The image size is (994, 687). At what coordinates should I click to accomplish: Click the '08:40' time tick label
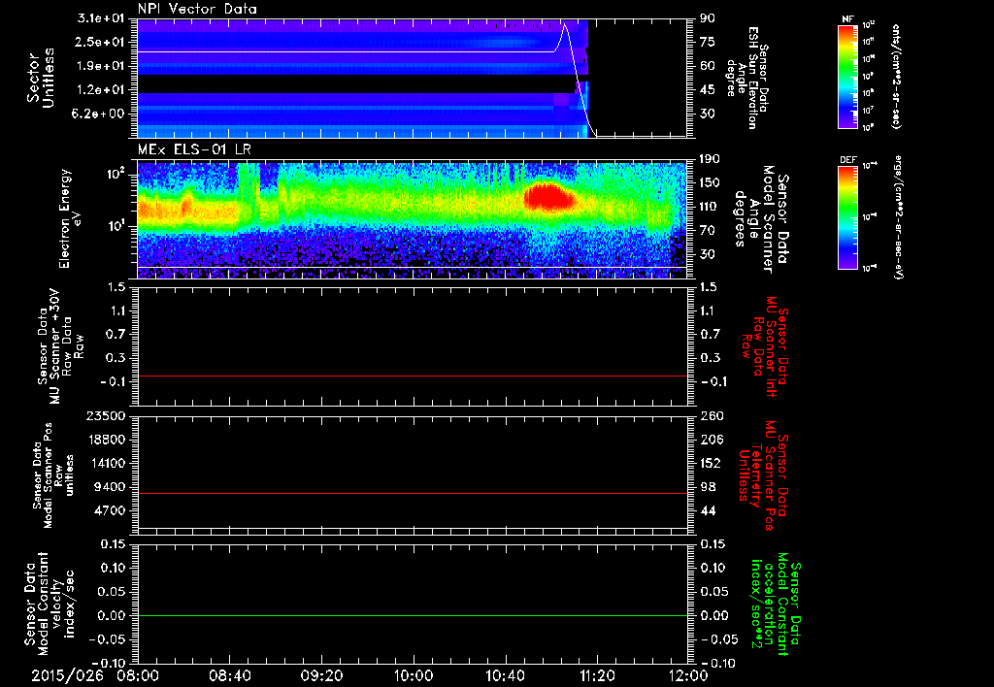coord(229,676)
